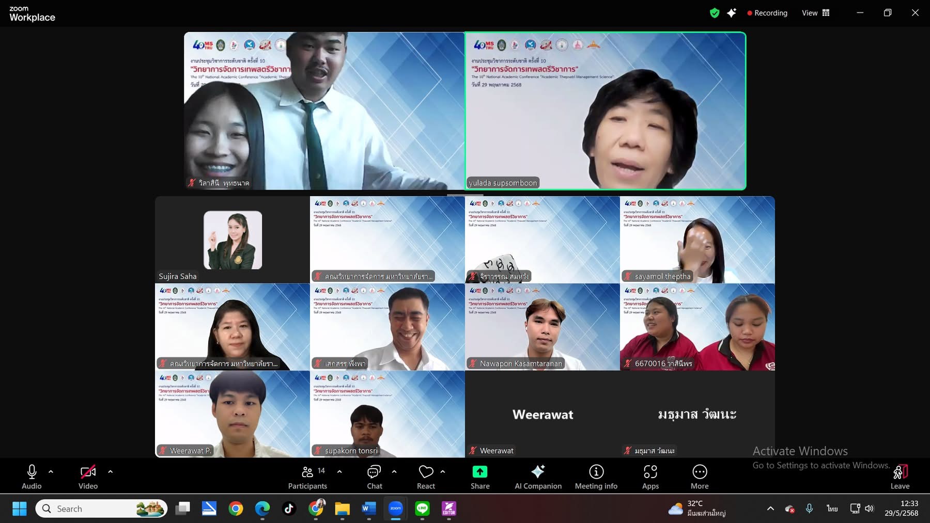Open the Apps panel
The image size is (930, 523).
(x=650, y=477)
